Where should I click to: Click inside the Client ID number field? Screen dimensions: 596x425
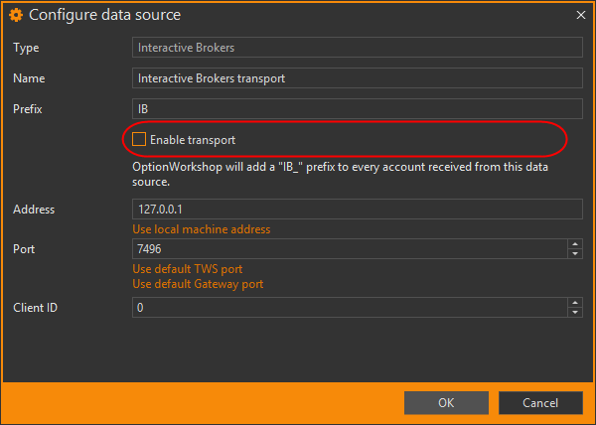pos(348,308)
